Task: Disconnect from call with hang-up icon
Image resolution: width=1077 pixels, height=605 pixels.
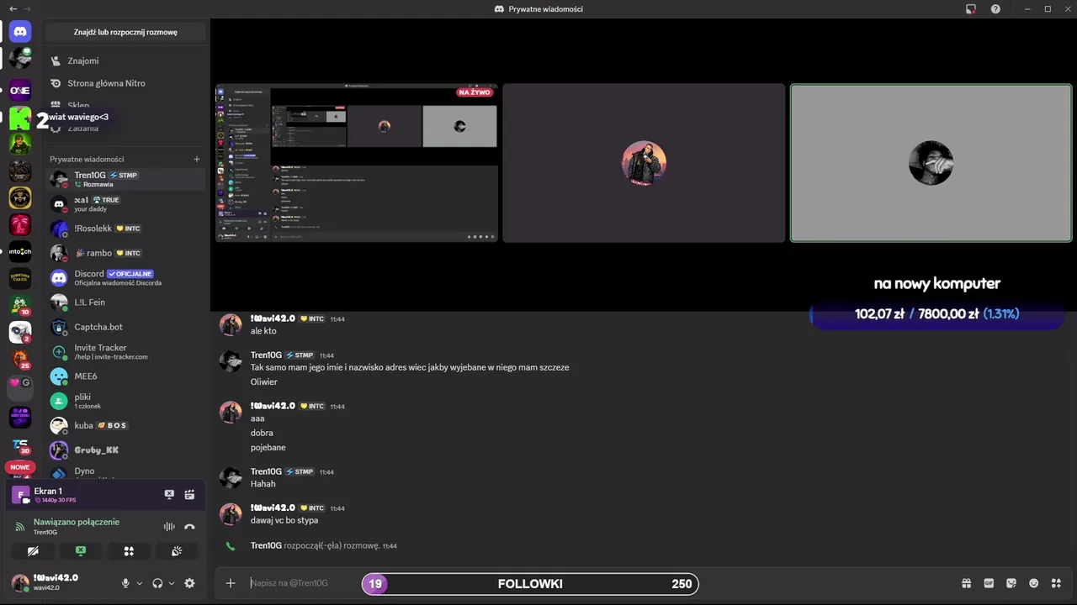Action: [x=189, y=527]
